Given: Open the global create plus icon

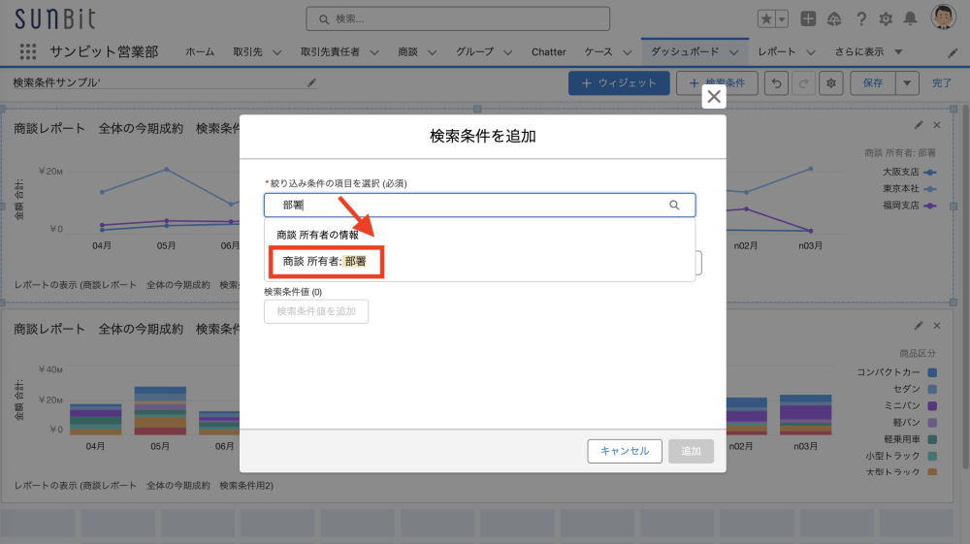Looking at the screenshot, I should 808,18.
